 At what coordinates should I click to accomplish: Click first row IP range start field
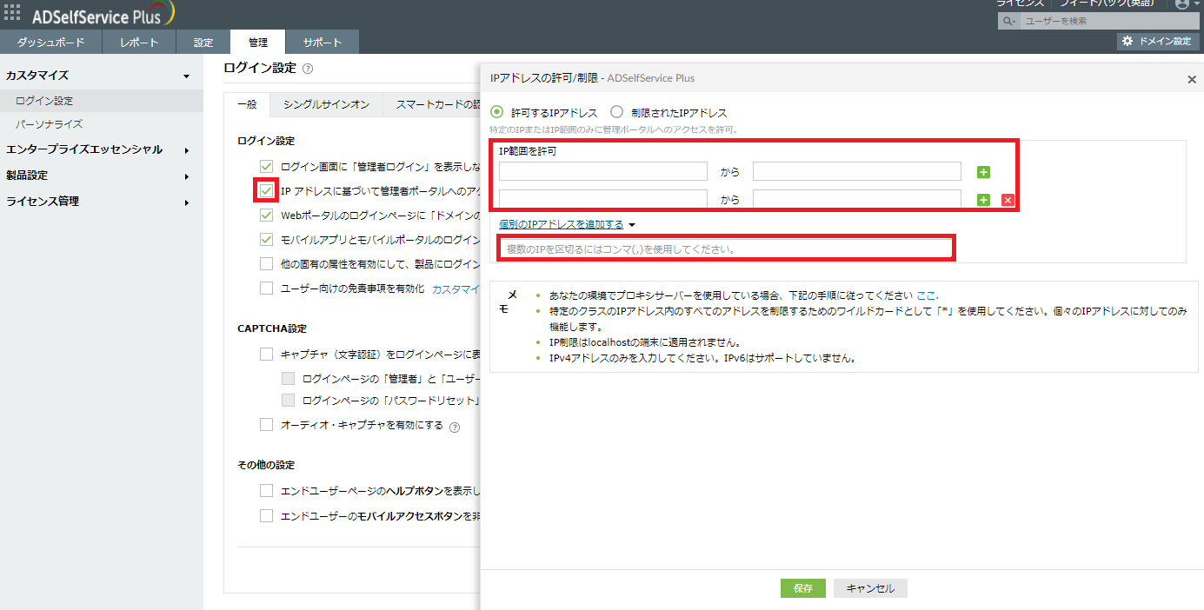[603, 171]
